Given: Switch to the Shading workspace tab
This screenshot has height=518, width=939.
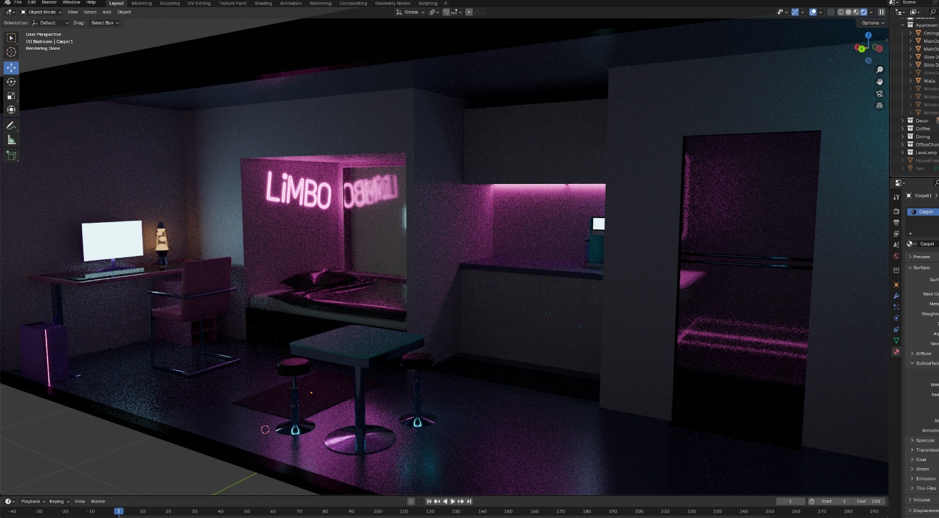Looking at the screenshot, I should click(x=263, y=4).
